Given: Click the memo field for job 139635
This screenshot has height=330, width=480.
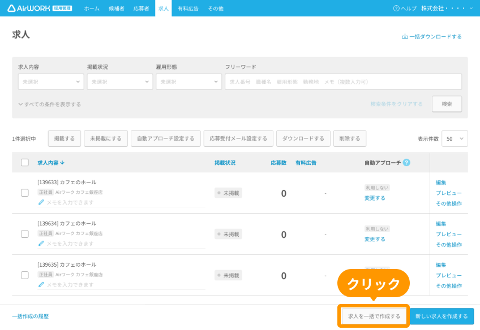Looking at the screenshot, I should (121, 285).
